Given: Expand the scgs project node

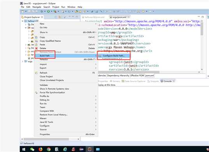Looking at the screenshot, I should point(23,61).
